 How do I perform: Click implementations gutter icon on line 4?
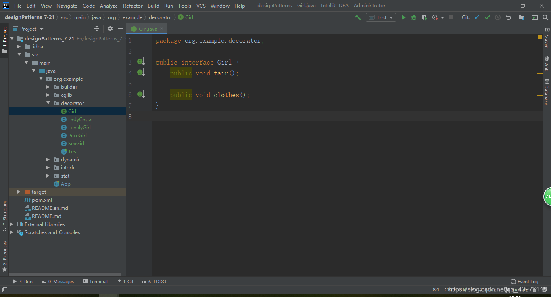(141, 73)
